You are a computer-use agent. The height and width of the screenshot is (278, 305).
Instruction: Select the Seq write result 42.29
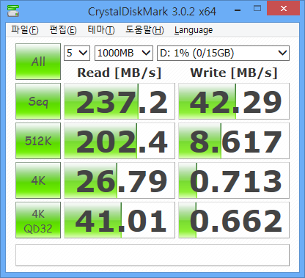(234, 101)
